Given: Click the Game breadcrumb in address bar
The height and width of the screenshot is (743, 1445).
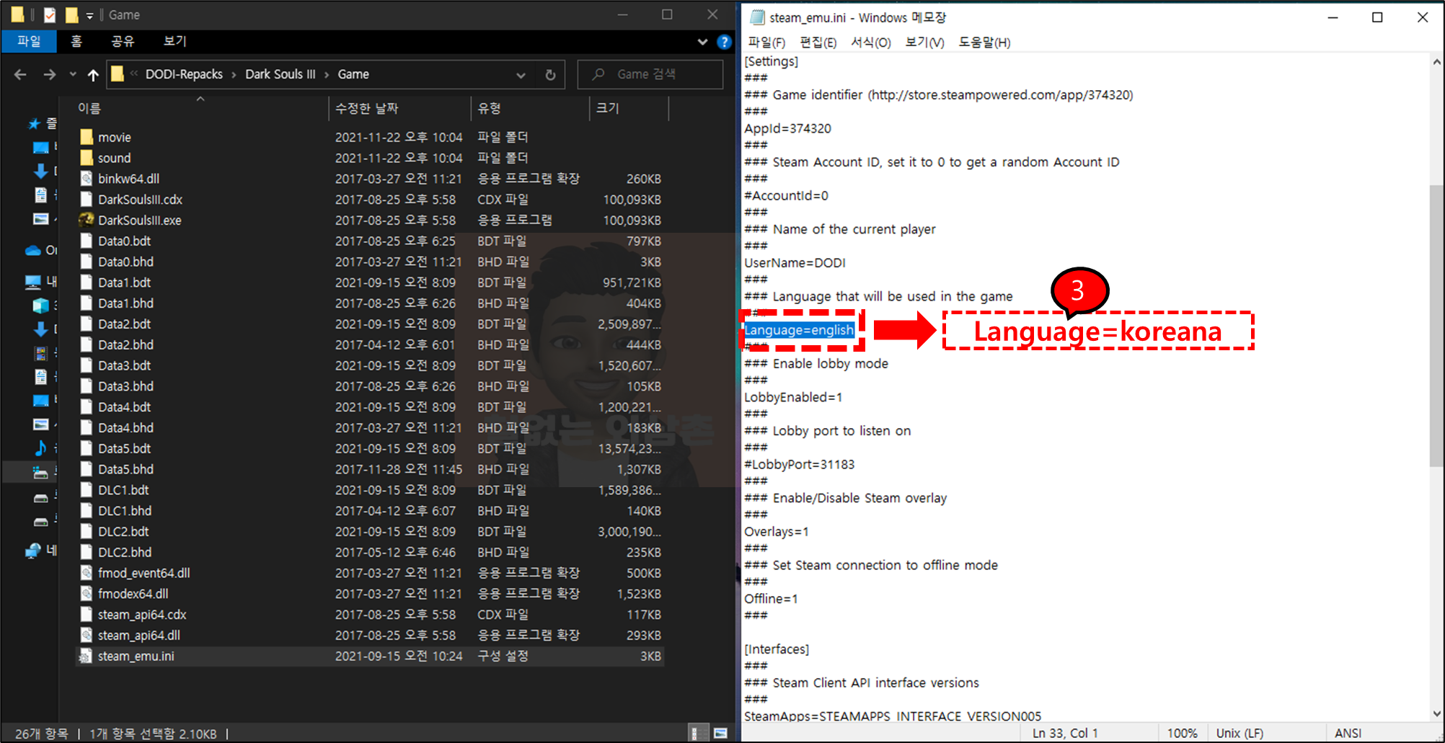Looking at the screenshot, I should tap(353, 74).
